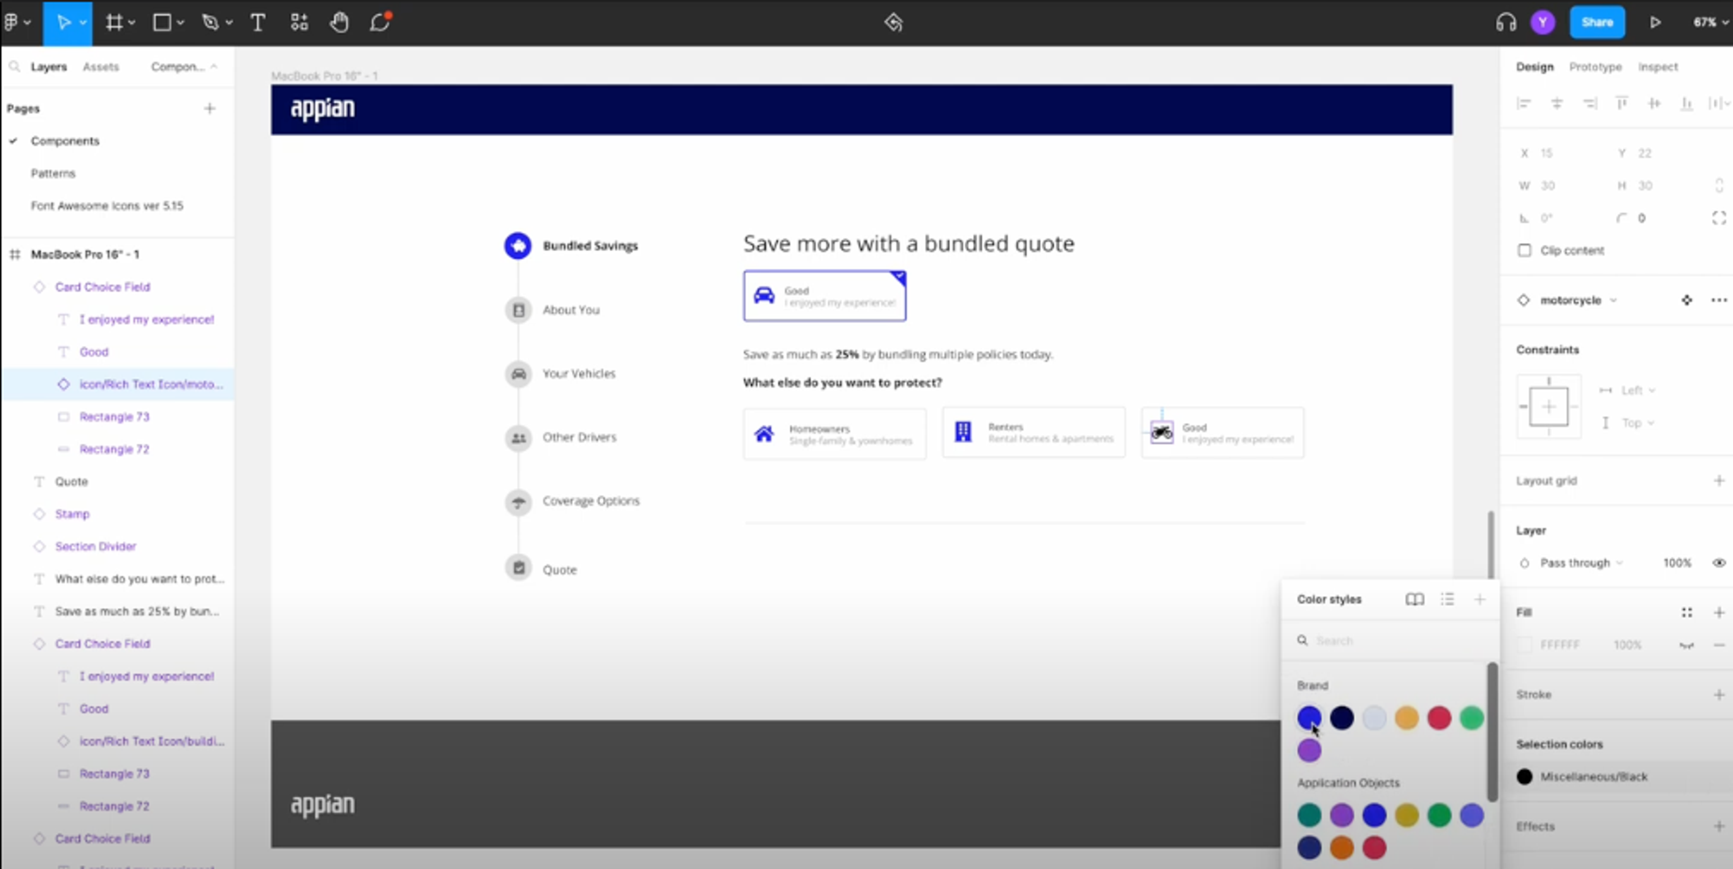Screen dimensions: 1733x869
Task: Open the Pen tool options arrow
Action: [229, 23]
